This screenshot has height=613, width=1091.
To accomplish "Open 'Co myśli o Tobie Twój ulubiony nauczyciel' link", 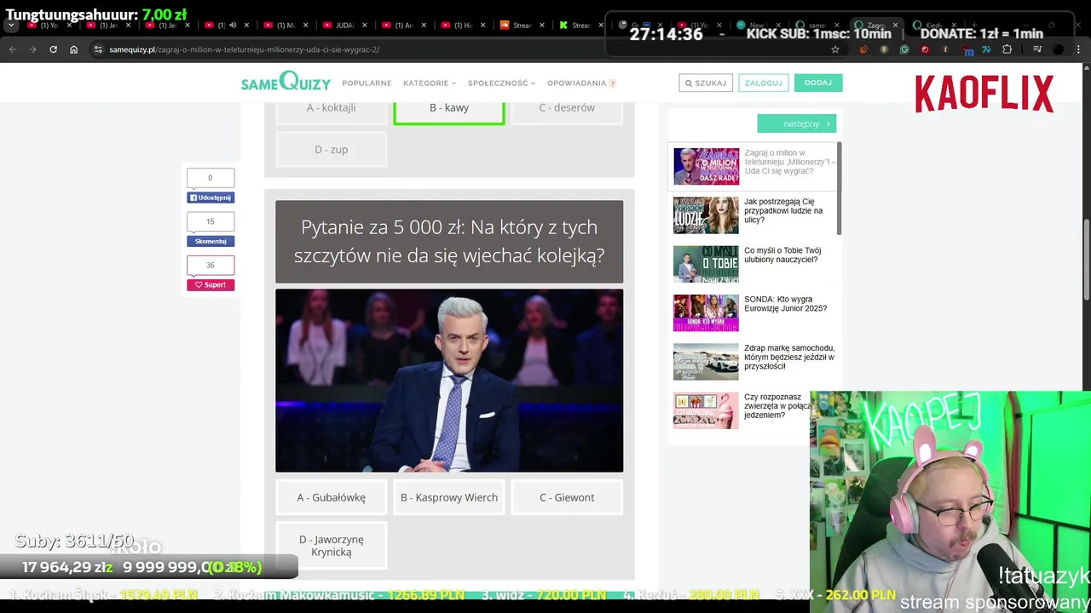I will click(x=782, y=255).
